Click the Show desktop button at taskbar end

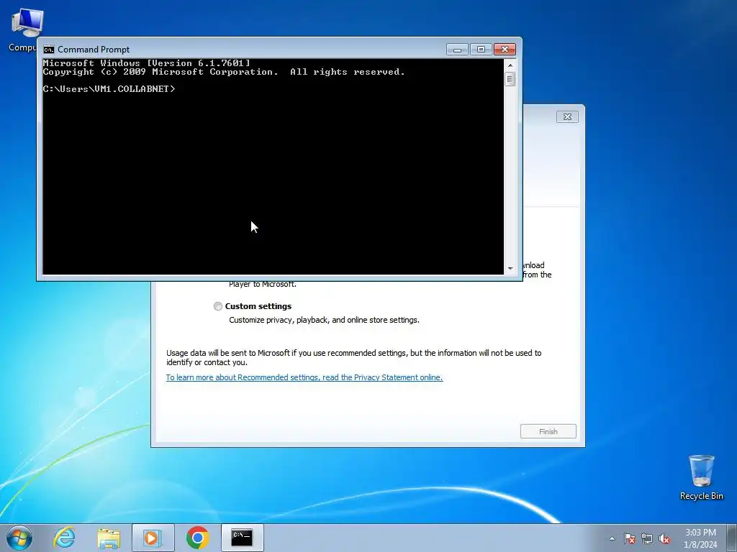tap(731, 538)
